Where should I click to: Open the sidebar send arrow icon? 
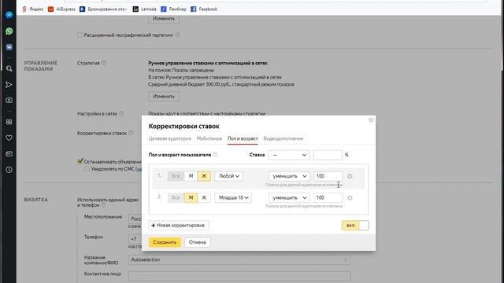click(9, 85)
